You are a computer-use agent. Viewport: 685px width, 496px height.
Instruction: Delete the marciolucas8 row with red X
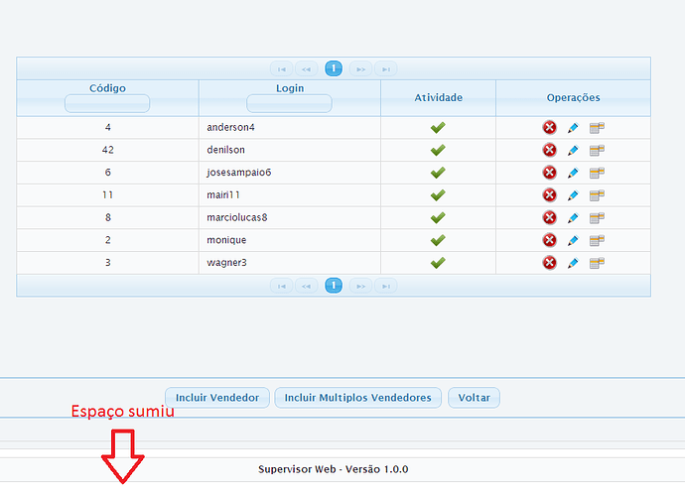tap(550, 217)
